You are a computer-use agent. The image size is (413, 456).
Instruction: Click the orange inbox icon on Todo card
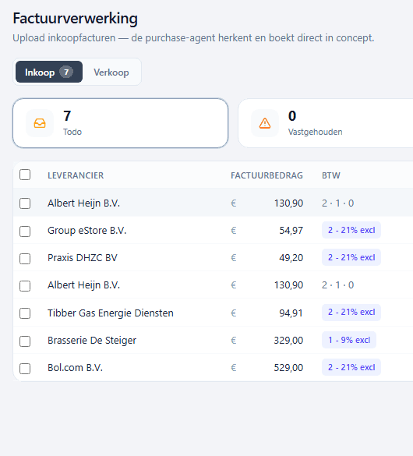point(40,123)
